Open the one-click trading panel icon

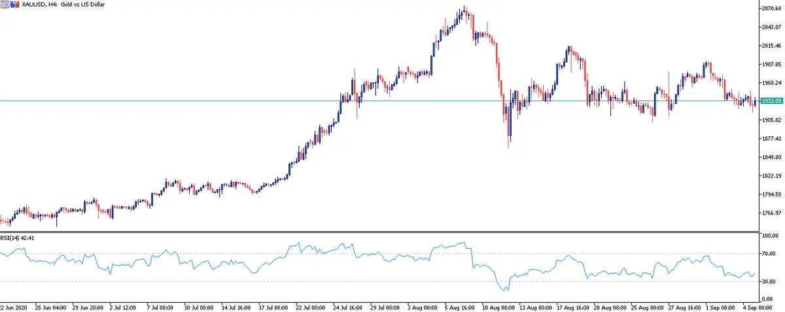point(5,5)
